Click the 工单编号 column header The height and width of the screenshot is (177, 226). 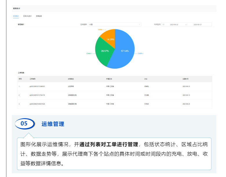coord(33,79)
